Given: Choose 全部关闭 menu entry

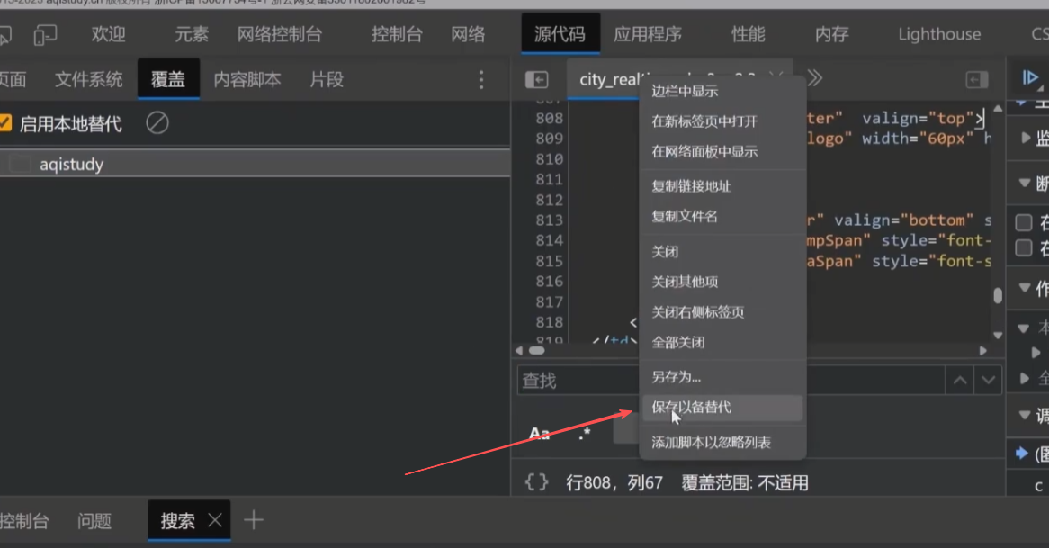Looking at the screenshot, I should tap(722, 342).
